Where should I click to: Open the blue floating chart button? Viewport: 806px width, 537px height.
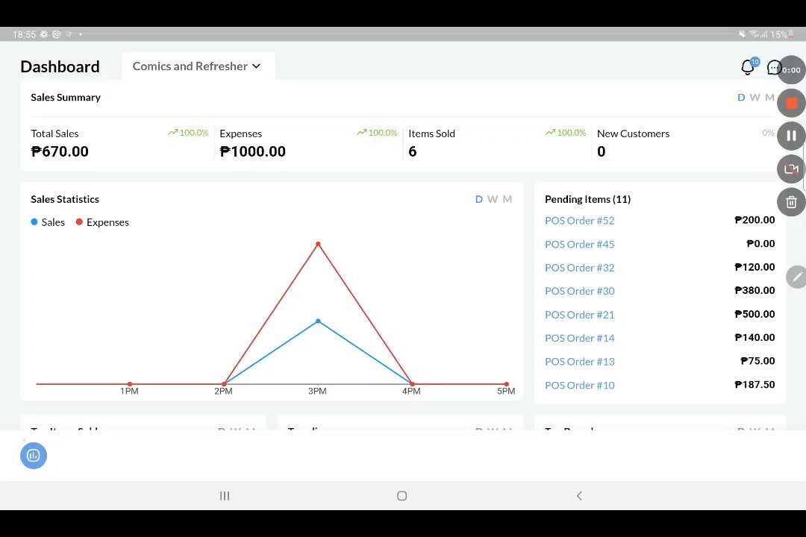tap(34, 455)
